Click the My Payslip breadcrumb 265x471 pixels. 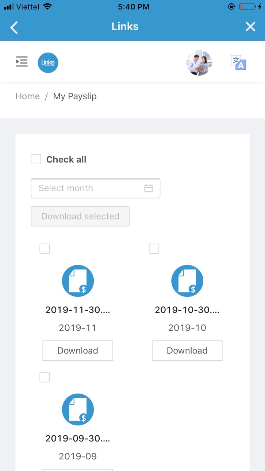(x=75, y=96)
